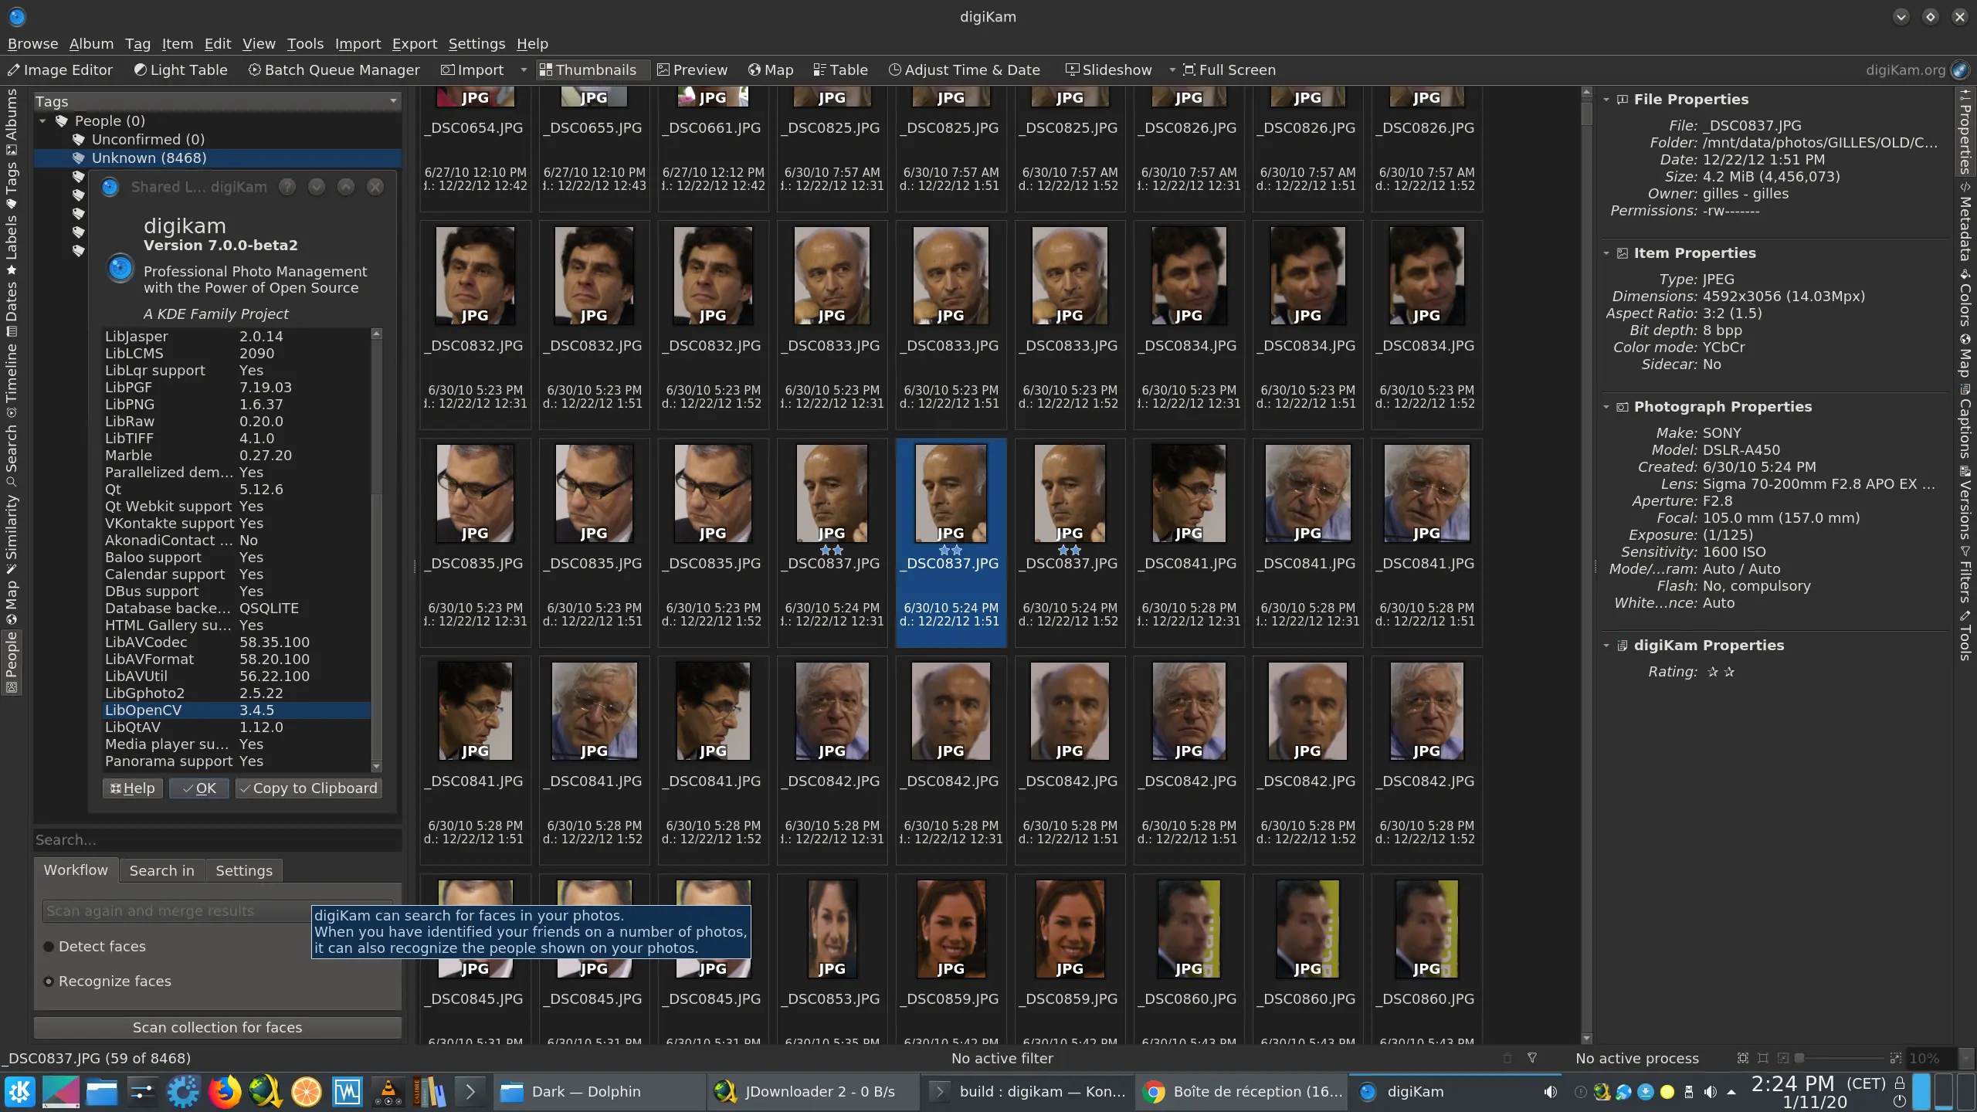Click the filter funnel icon in status bar
The height and width of the screenshot is (1112, 1977).
click(x=1532, y=1058)
